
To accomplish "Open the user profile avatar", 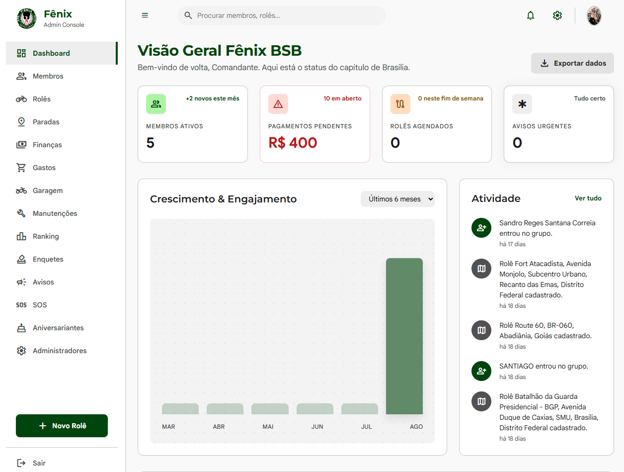I will coord(594,16).
